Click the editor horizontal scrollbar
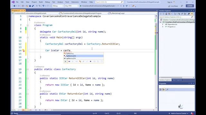 pyautogui.click(x=97, y=110)
